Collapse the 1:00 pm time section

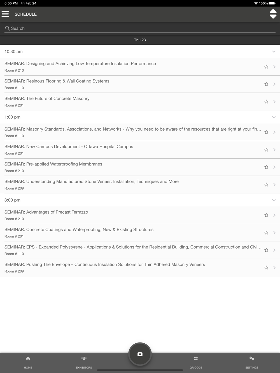click(274, 117)
